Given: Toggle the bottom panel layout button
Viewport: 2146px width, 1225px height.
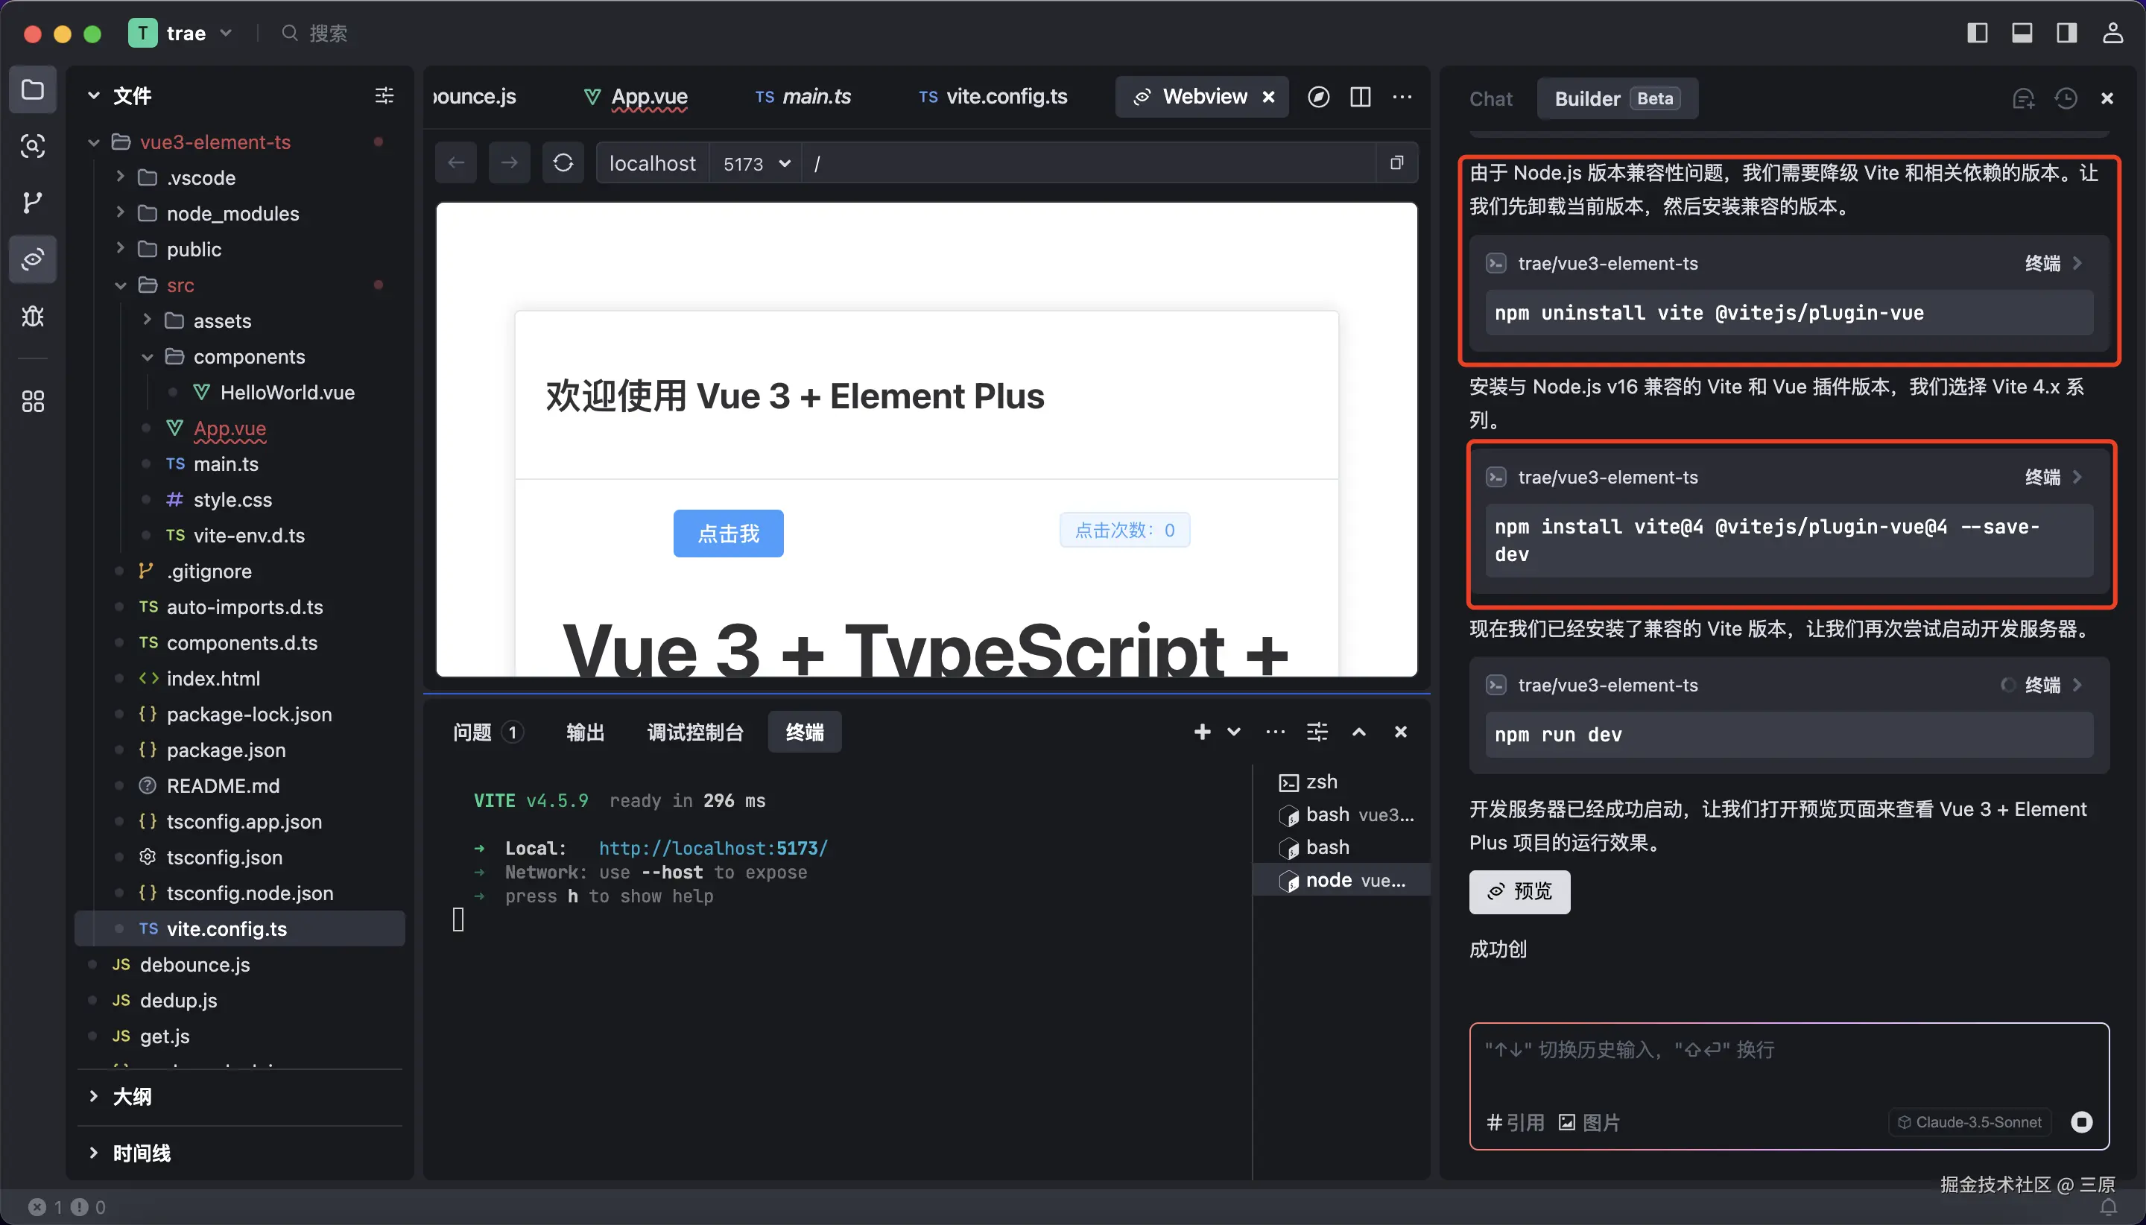Looking at the screenshot, I should (x=2022, y=33).
